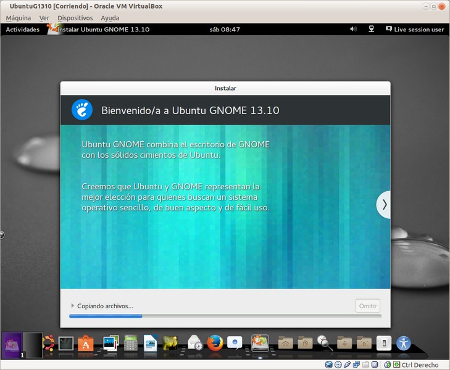
Task: Open the volume indicator in top bar
Action: pyautogui.click(x=353, y=29)
